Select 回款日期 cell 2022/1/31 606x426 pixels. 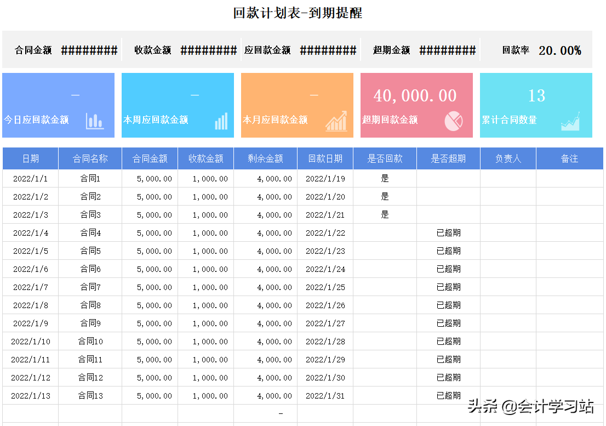click(x=325, y=395)
